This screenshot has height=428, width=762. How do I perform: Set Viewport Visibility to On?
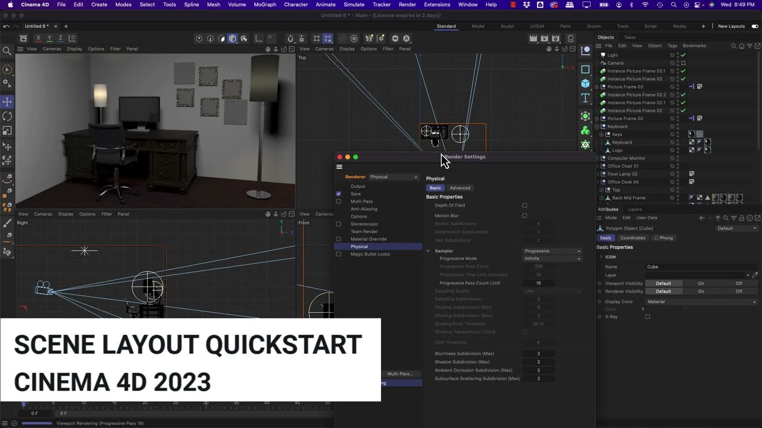tap(701, 284)
